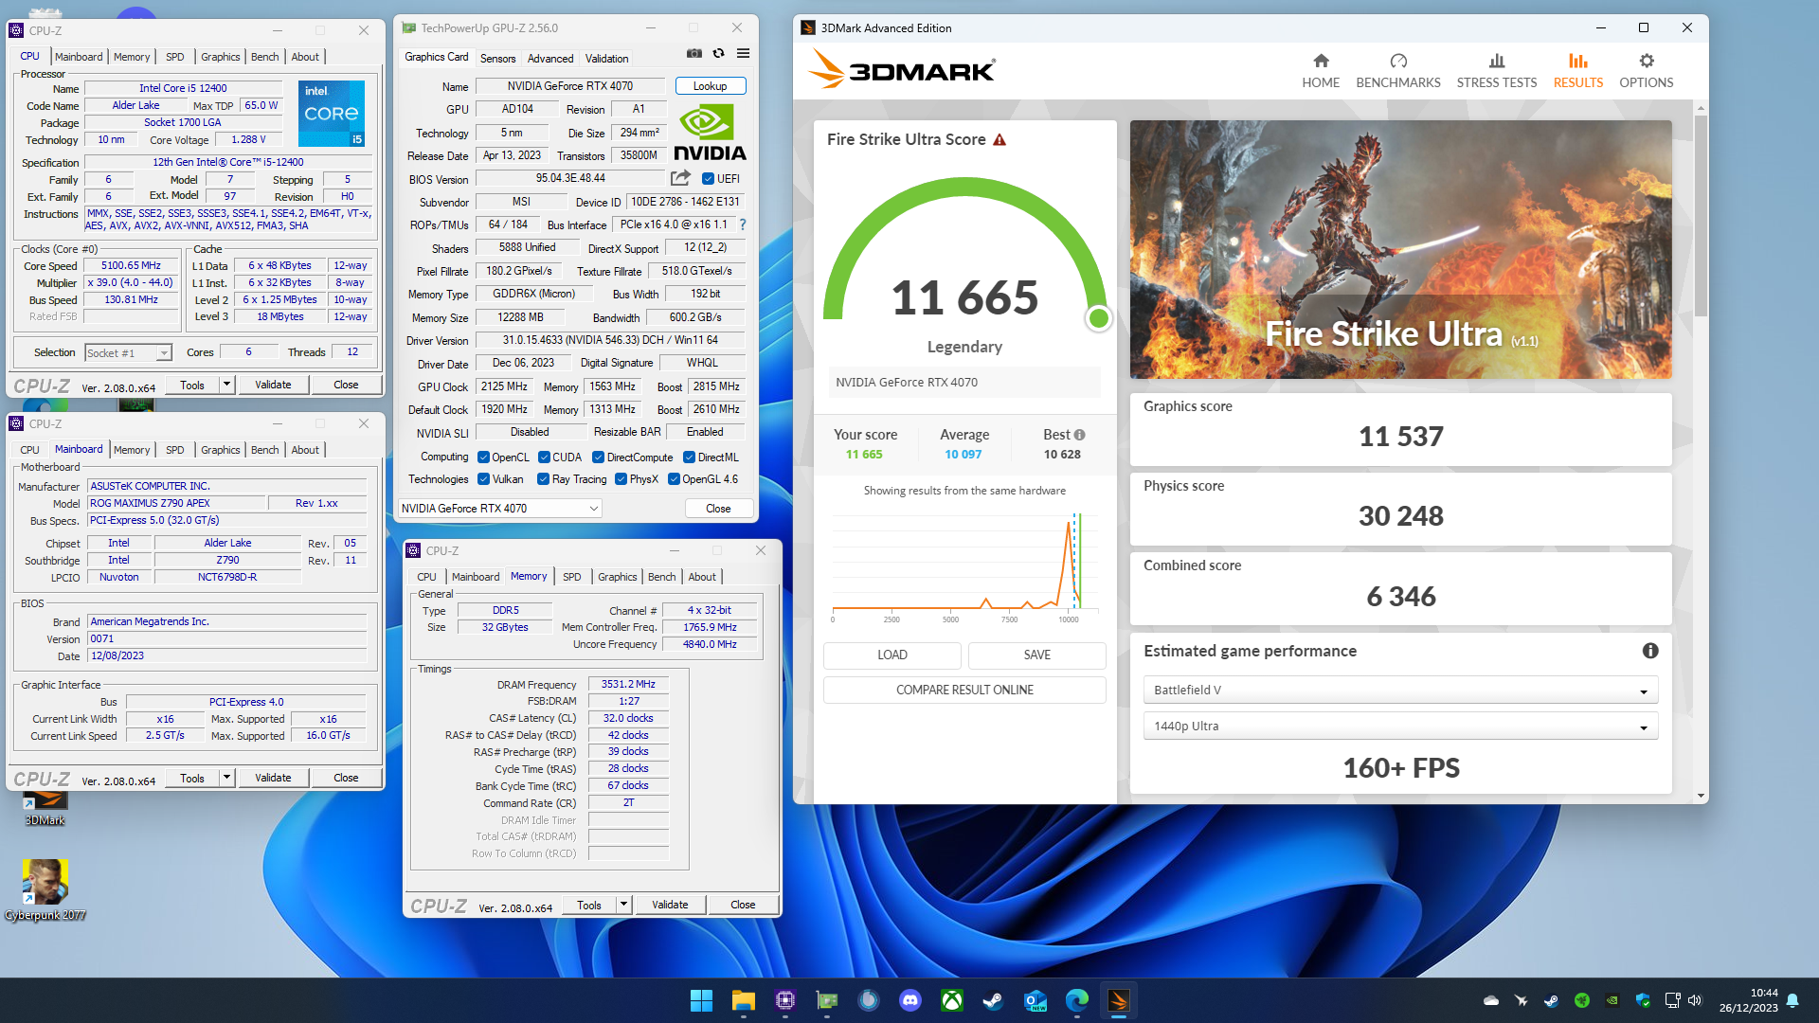Viewport: 1819px width, 1023px height.
Task: Click the volume icon in system tray
Action: [1695, 1000]
